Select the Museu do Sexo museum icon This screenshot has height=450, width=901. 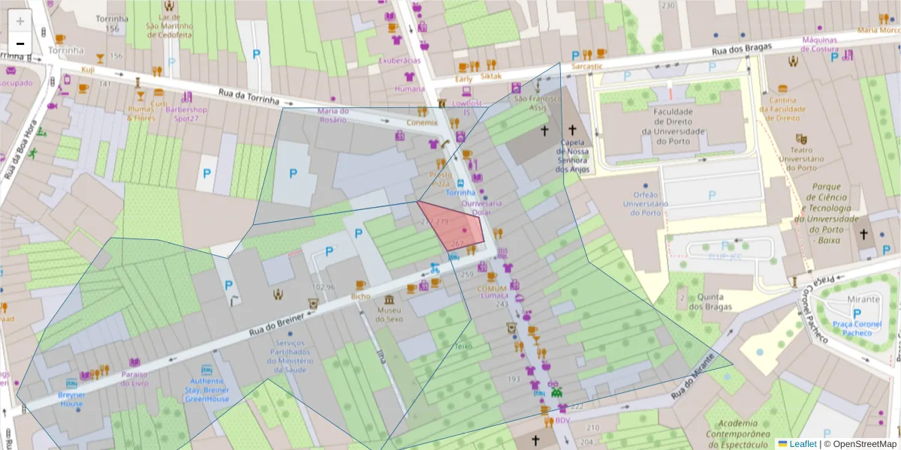pos(389,300)
